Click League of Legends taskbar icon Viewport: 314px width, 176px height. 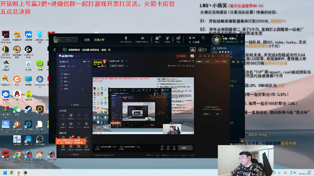[x=26, y=172]
